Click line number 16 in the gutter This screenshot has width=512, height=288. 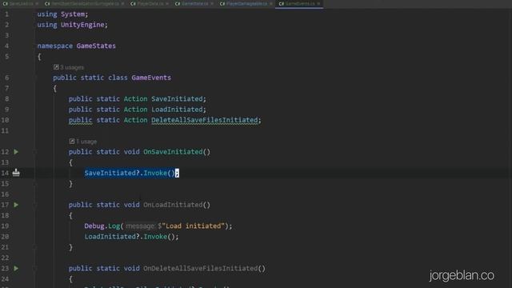click(5, 194)
